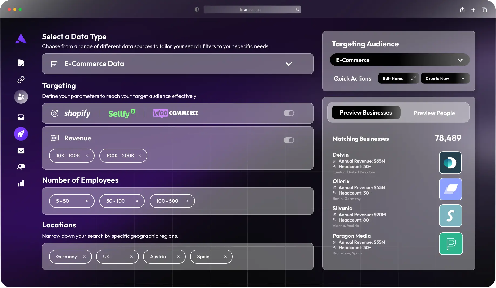Select the rocket campaigns sidebar icon
The width and height of the screenshot is (496, 288).
tap(21, 134)
